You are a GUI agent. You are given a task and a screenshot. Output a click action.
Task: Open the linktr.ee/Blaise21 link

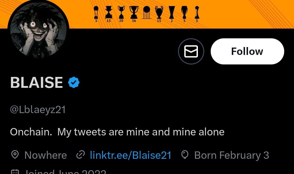[131, 155]
